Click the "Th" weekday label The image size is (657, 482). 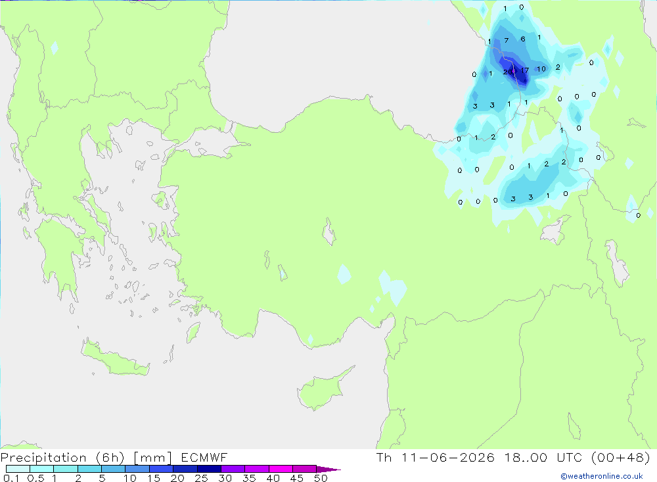[384, 457]
